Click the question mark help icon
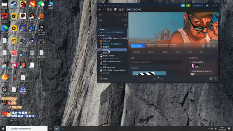 [193, 6]
